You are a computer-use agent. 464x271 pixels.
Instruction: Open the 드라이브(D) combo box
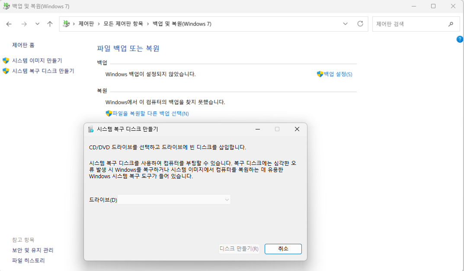pyautogui.click(x=174, y=199)
